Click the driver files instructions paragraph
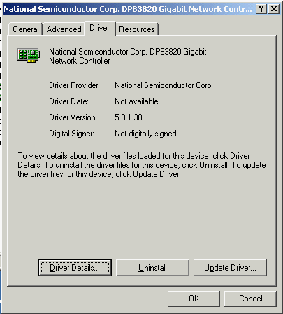 coord(142,165)
